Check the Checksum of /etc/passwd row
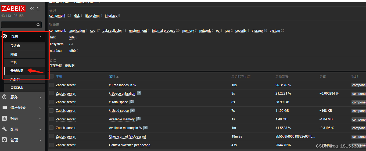 51,136
